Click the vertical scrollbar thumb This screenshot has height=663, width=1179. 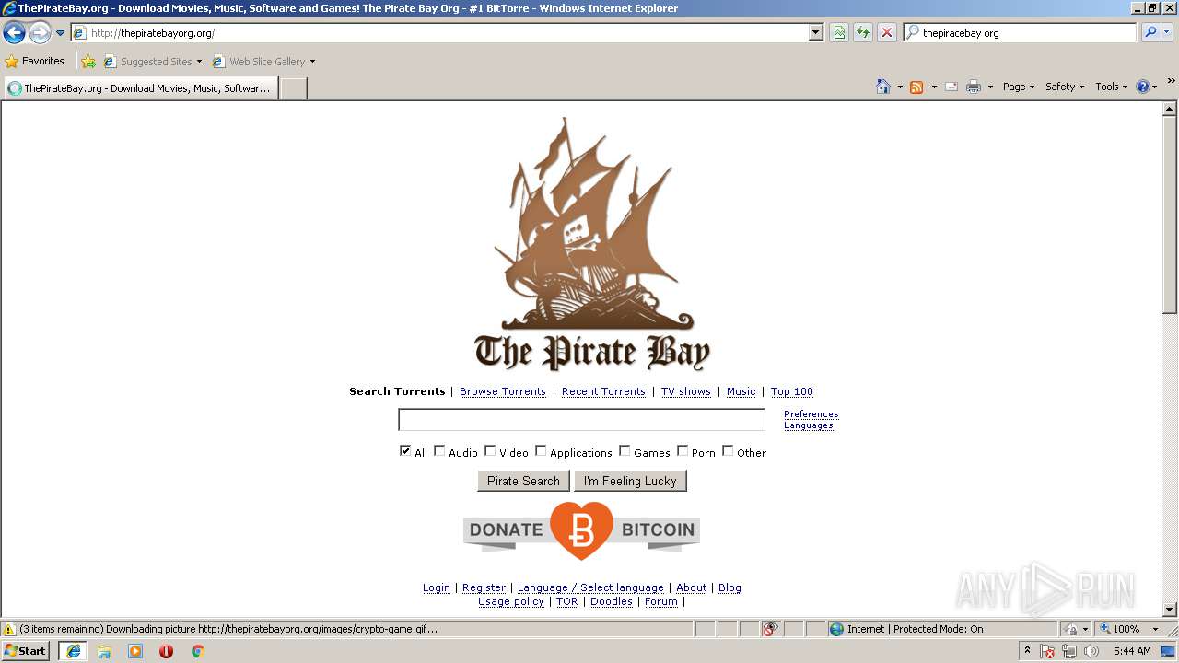[x=1170, y=214]
